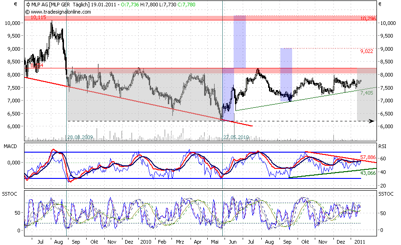Viewport: 401px width, 245px height.
Task: Click the candlestick icon before MLP AG
Action: pyautogui.click(x=28, y=5)
